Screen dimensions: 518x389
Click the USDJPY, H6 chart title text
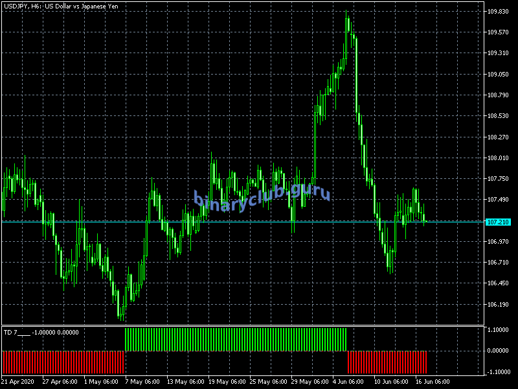tap(51, 6)
